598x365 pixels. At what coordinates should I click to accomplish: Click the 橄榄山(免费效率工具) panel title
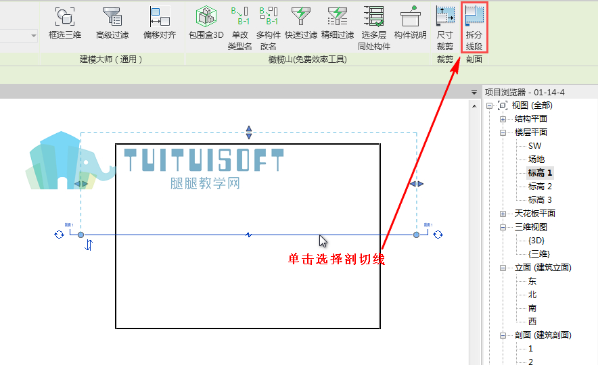[x=307, y=59]
